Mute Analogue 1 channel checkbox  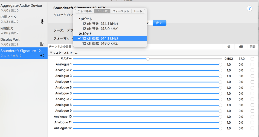point(252,65)
